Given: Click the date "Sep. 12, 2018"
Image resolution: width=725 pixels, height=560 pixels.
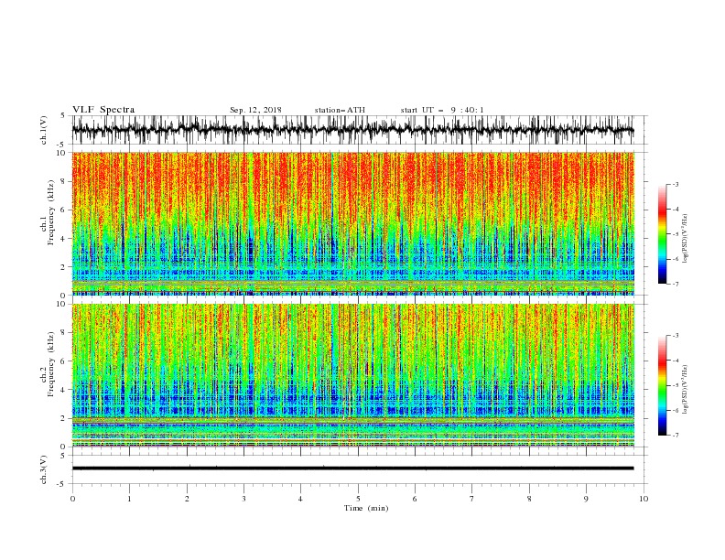Looking at the screenshot, I should coord(255,110).
